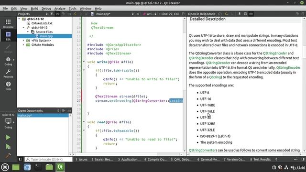Close the Projects side panel
This screenshot has width=306, height=172.
pyautogui.click(x=69, y=14)
